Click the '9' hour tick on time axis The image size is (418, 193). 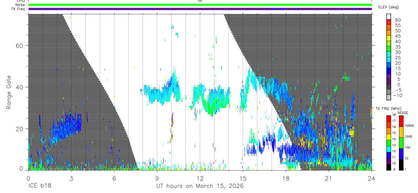pyautogui.click(x=157, y=178)
